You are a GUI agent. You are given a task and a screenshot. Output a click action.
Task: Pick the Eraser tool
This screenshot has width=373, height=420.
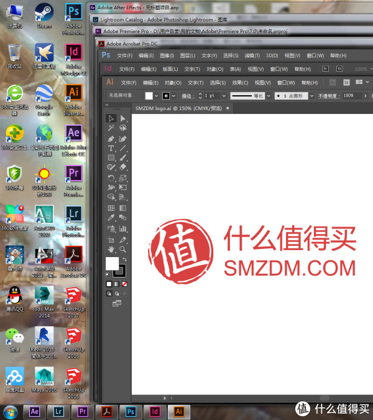pos(122,167)
